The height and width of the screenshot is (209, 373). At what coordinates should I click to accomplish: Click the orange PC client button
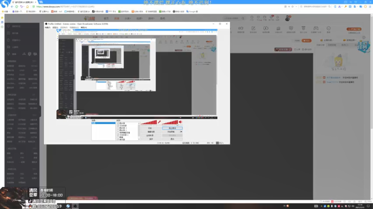point(354,29)
